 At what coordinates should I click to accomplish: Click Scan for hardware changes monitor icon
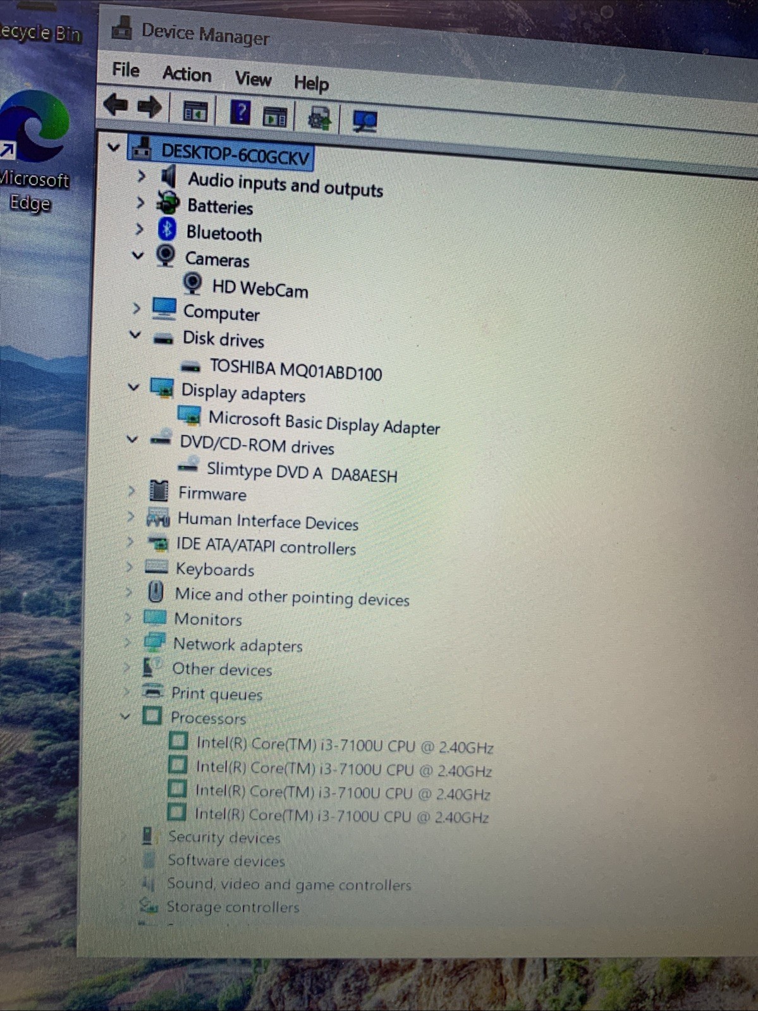(365, 121)
